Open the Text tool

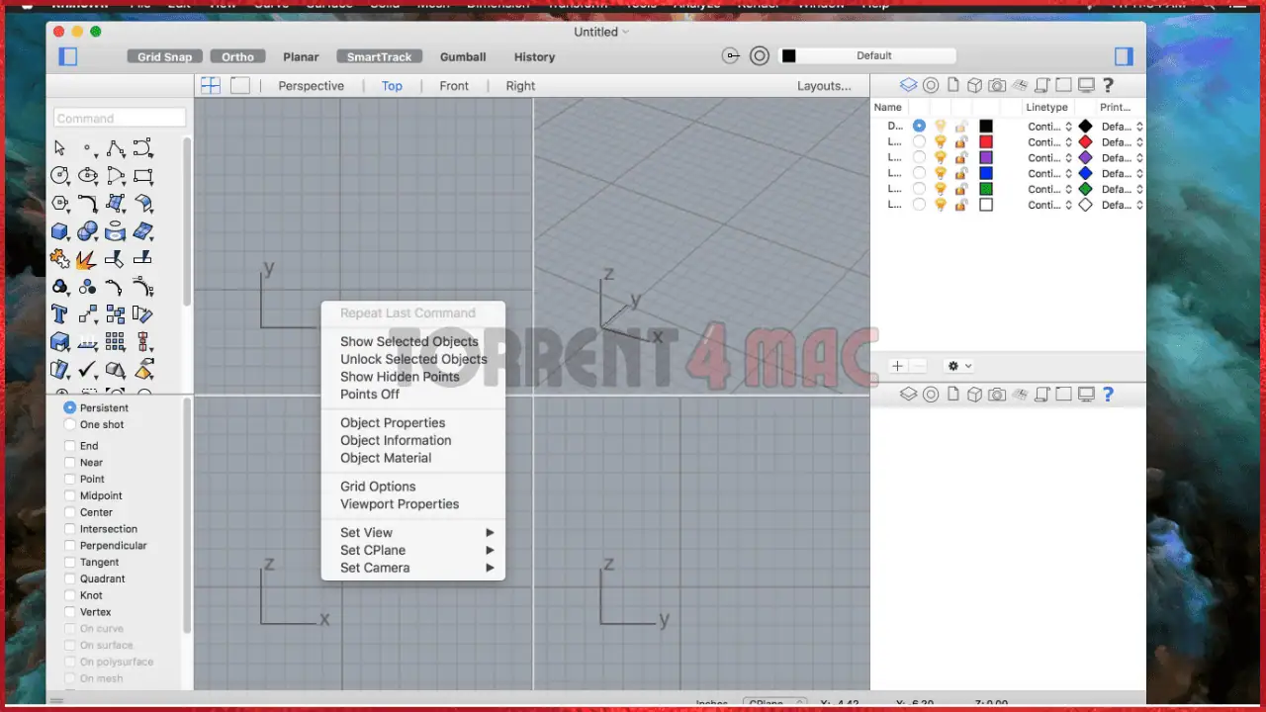(x=59, y=313)
